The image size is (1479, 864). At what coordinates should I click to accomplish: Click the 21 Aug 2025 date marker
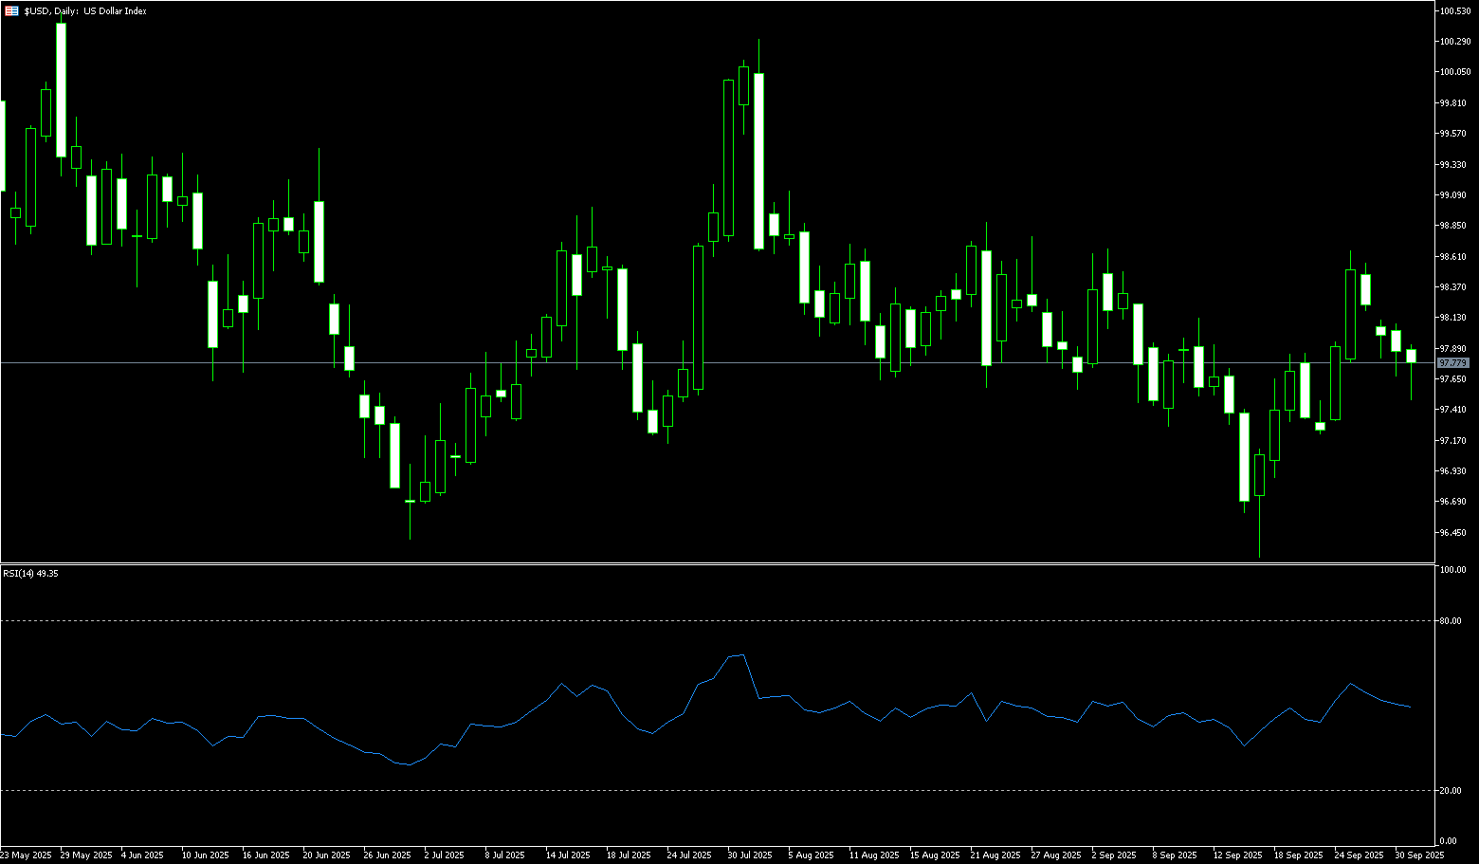[995, 855]
